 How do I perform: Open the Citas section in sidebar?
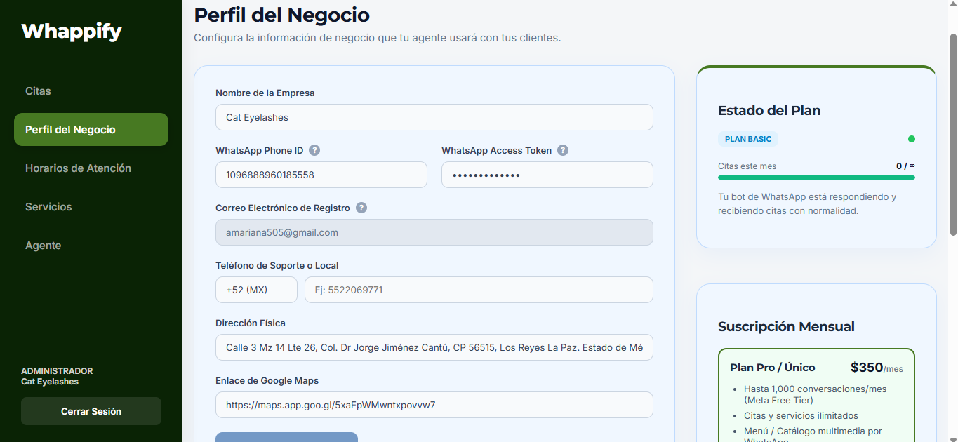[91, 91]
